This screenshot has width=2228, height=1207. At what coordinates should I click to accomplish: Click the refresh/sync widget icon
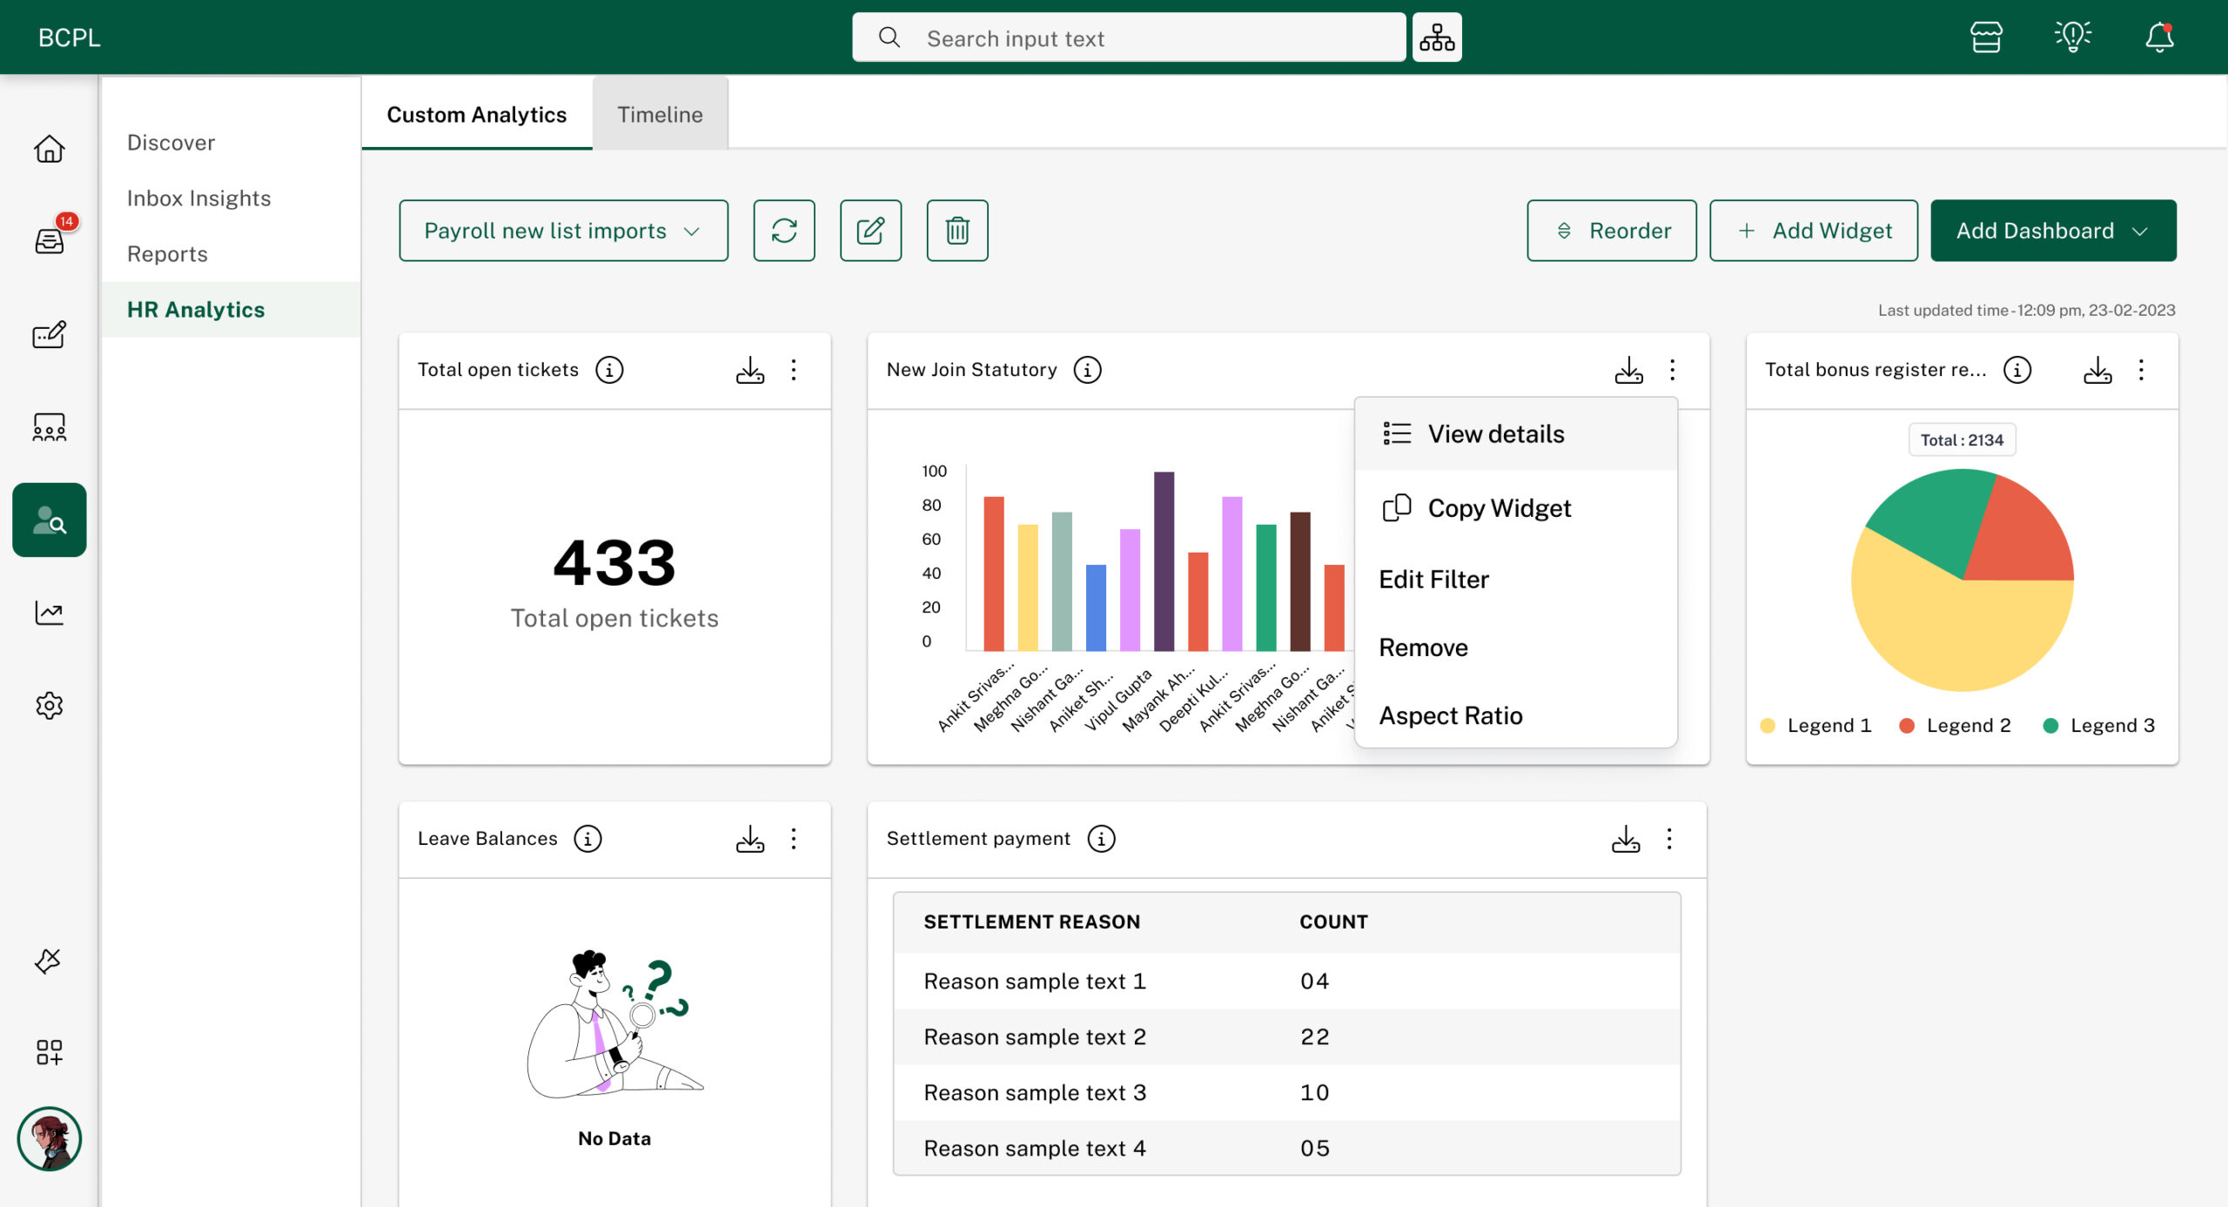tap(785, 231)
